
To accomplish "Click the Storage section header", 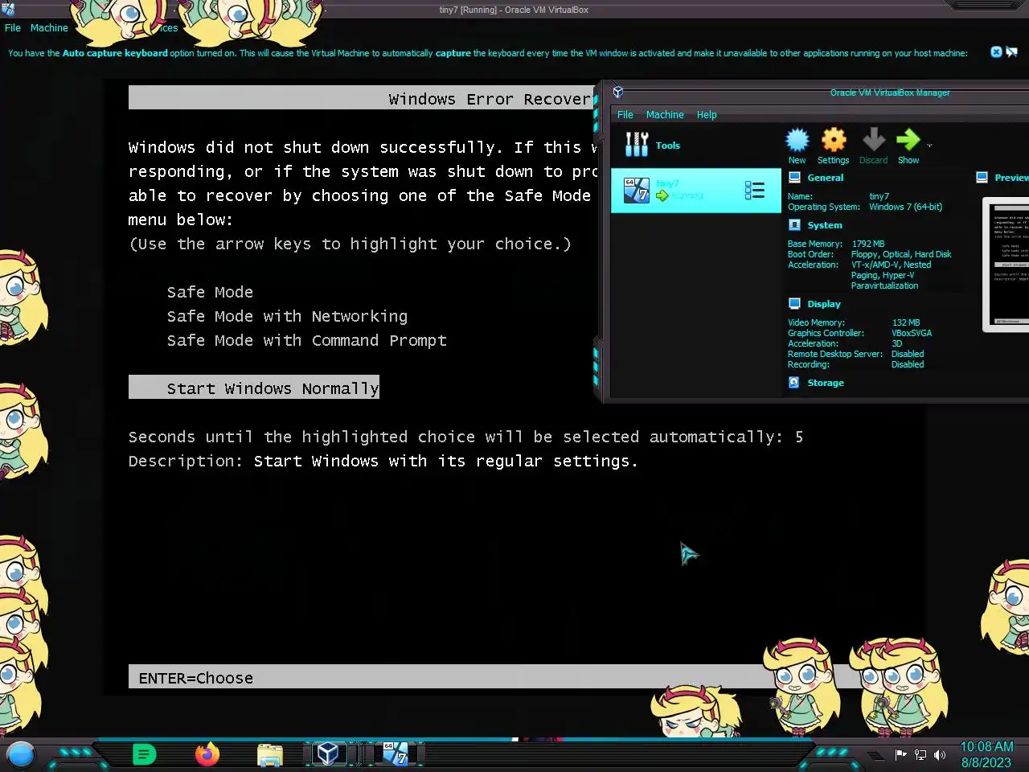I will (x=826, y=383).
